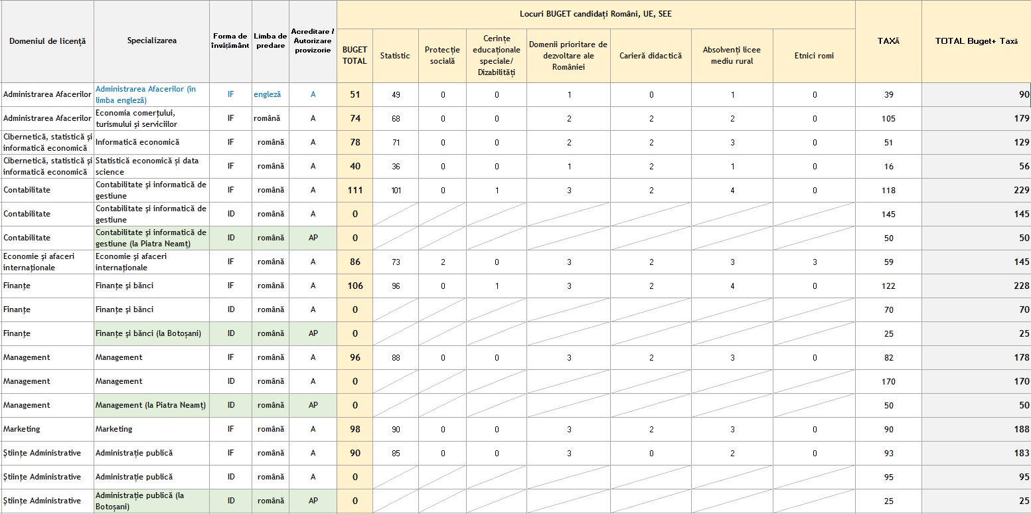Select 'Economia comerțului, turismului și serviciilor' cell
The width and height of the screenshot is (1031, 514).
pos(152,118)
